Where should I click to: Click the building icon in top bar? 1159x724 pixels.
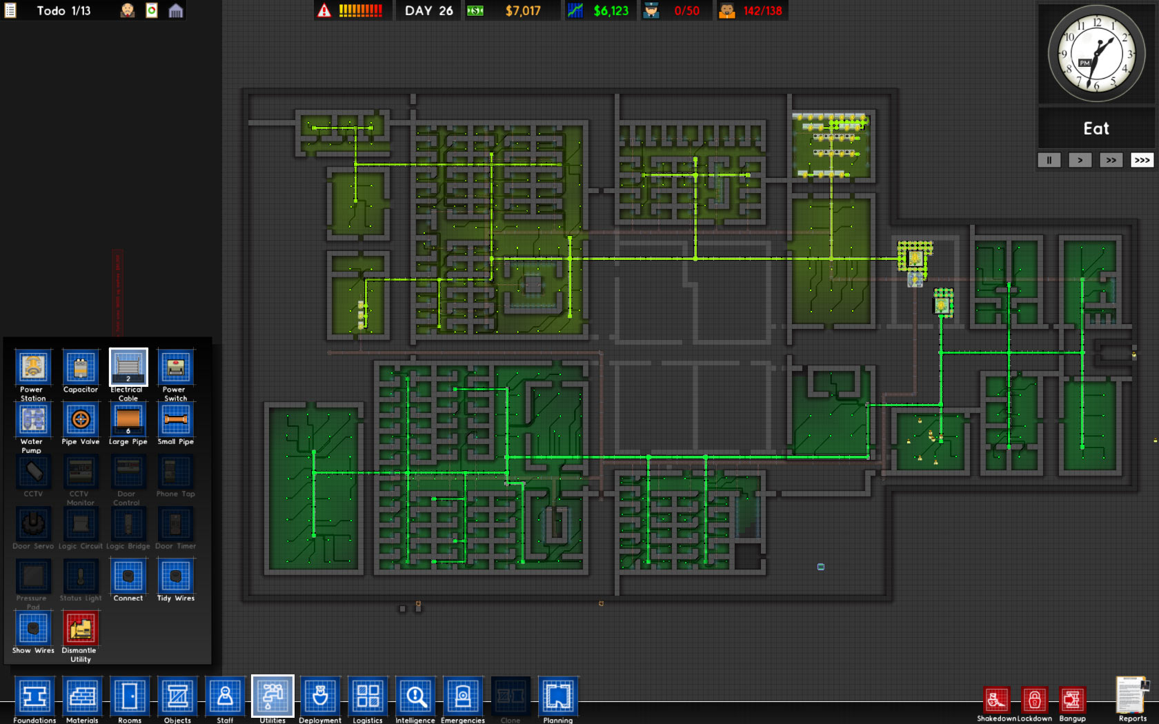pyautogui.click(x=176, y=10)
